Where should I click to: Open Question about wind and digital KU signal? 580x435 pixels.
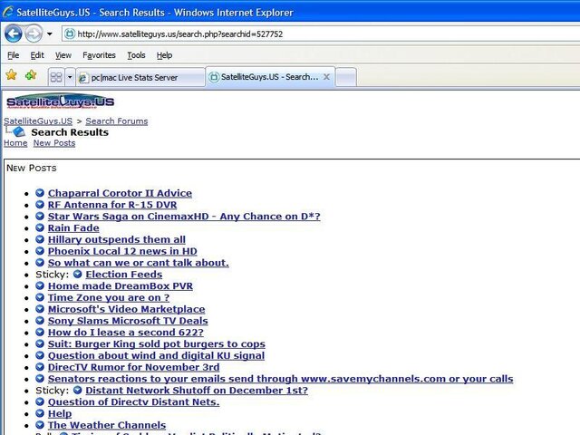coord(156,355)
